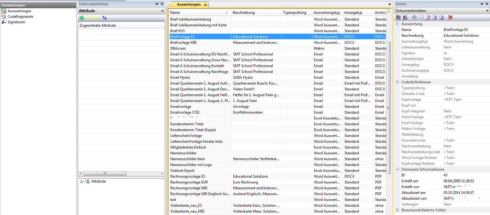Open the Dokumentendaten dropdown
This screenshot has width=490, height=215.
coord(487,11)
